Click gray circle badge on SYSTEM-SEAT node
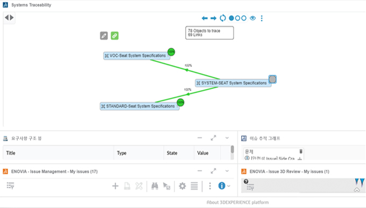366x208 pixels. click(272, 79)
